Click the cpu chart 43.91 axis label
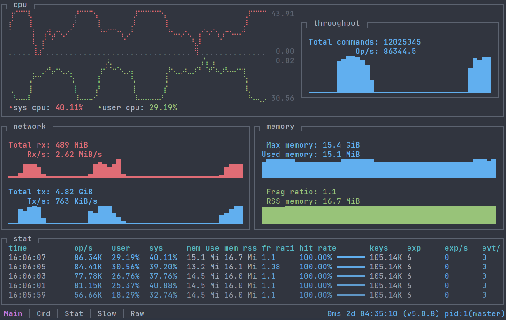Viewport: 506px width, 320px height. point(283,14)
